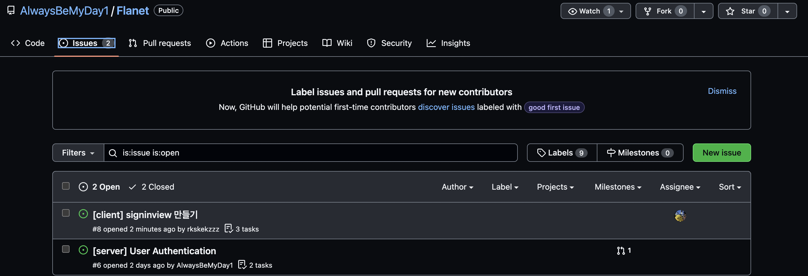Expand the Author filter dropdown

tap(457, 187)
